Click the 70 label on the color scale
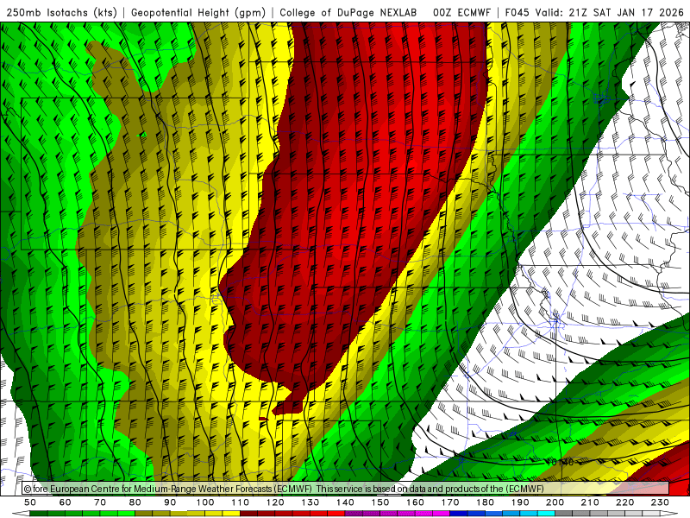 100,502
